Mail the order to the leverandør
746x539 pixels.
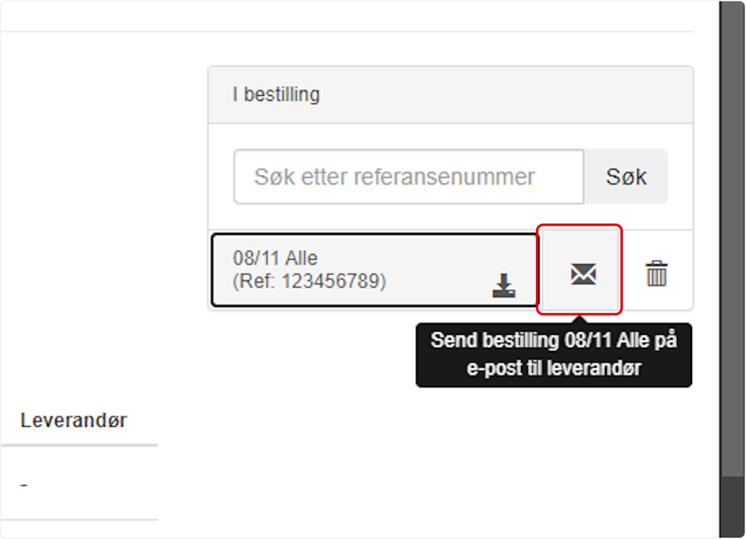click(x=580, y=269)
